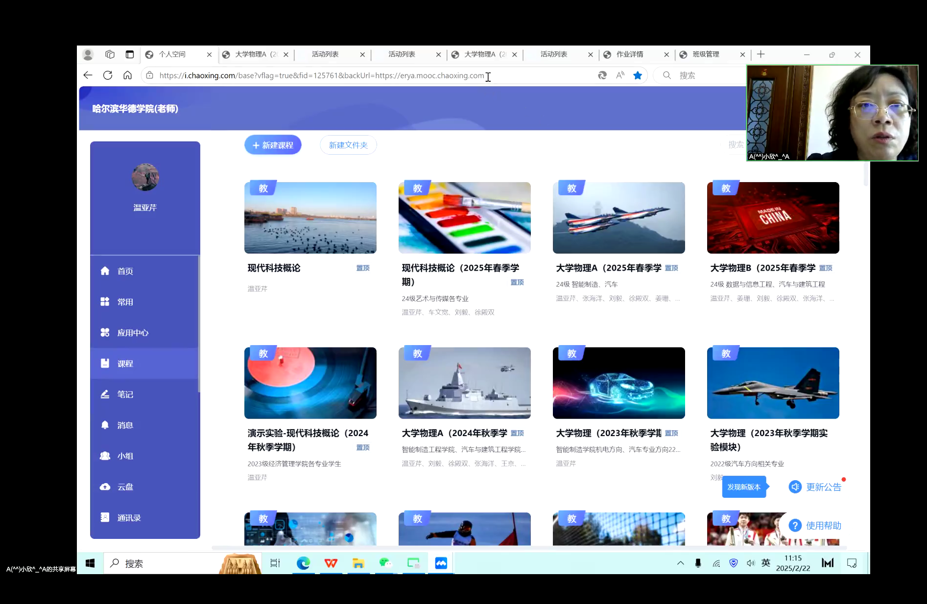Open the 首页 home sidebar item

(x=125, y=271)
